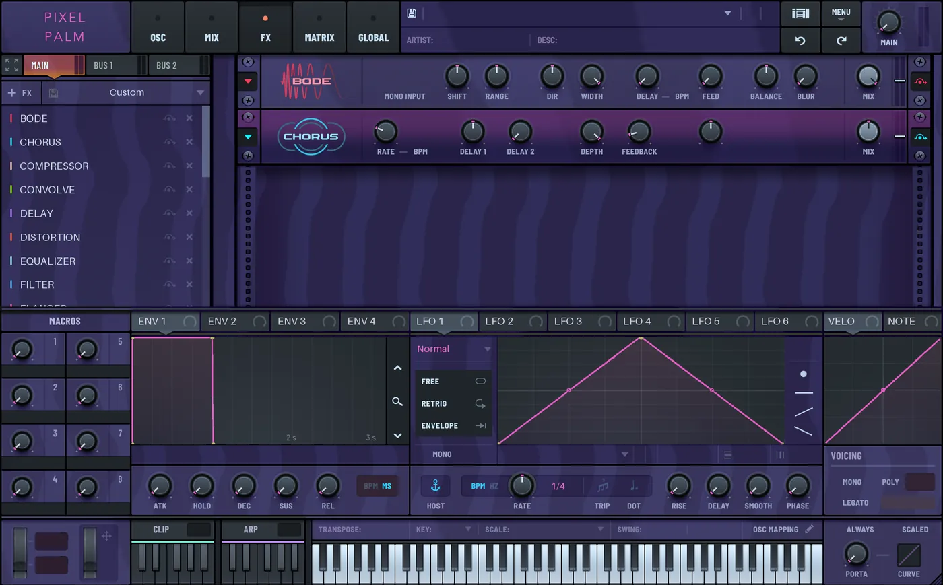Click the + FX add button
The height and width of the screenshot is (585, 943).
pyautogui.click(x=20, y=93)
